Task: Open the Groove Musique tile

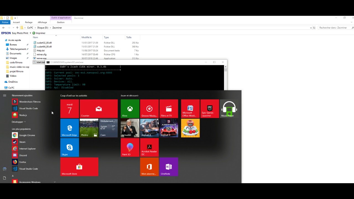Action: (x=149, y=109)
